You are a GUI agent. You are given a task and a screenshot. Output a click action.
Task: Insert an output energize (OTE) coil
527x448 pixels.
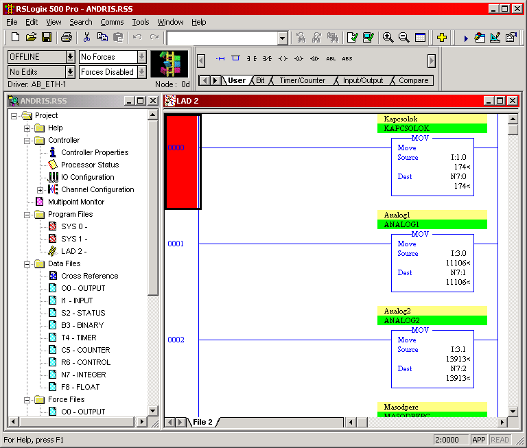(283, 58)
